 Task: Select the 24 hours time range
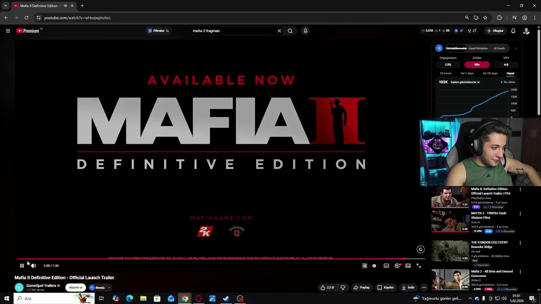(x=445, y=73)
